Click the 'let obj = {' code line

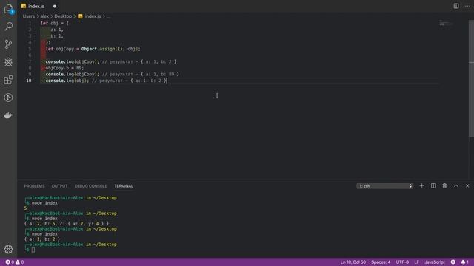(55, 23)
